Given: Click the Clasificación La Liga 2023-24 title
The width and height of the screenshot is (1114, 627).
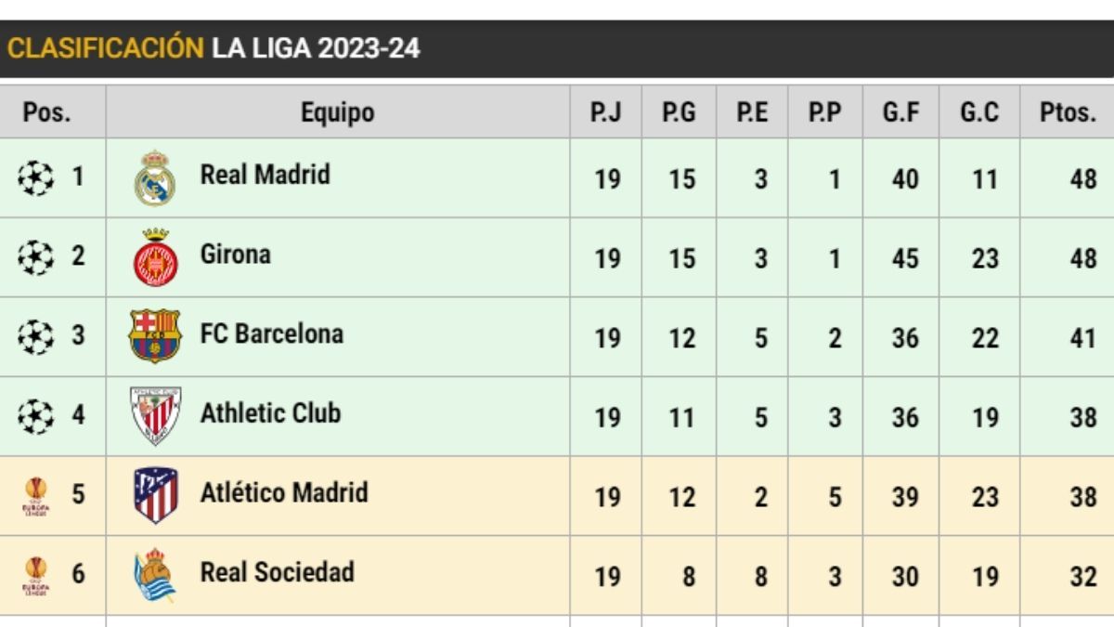Looking at the screenshot, I should [x=214, y=48].
